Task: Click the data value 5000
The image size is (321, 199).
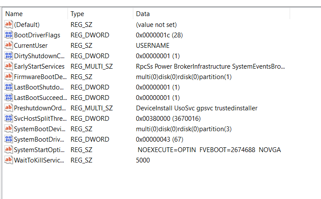Action: (x=143, y=160)
